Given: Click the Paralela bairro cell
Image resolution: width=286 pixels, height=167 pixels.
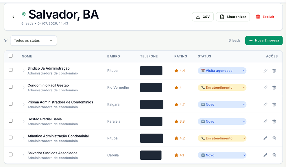Looking at the screenshot, I should pos(114,121).
